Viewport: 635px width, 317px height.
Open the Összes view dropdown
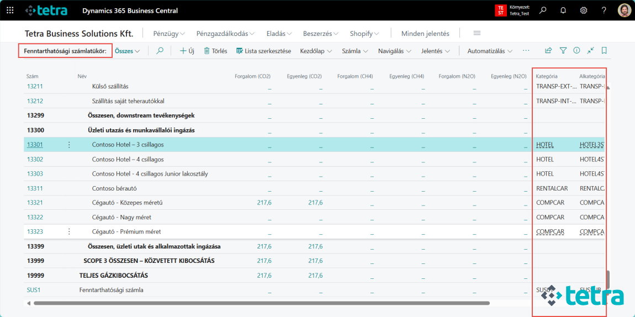point(127,51)
